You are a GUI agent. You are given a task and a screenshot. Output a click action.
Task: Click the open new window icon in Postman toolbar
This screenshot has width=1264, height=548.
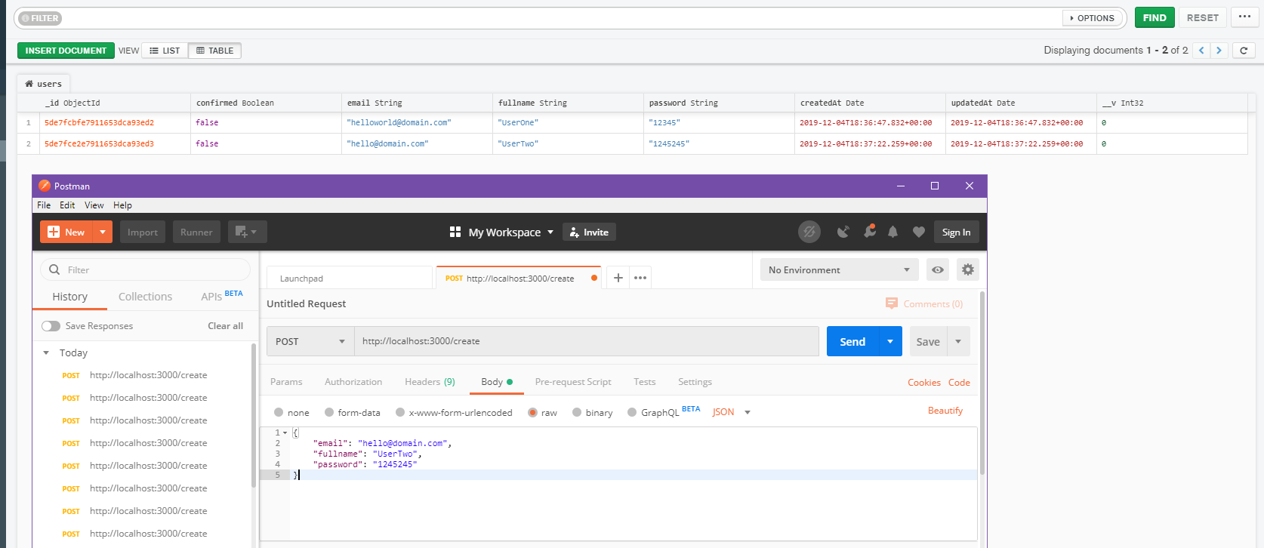point(247,232)
